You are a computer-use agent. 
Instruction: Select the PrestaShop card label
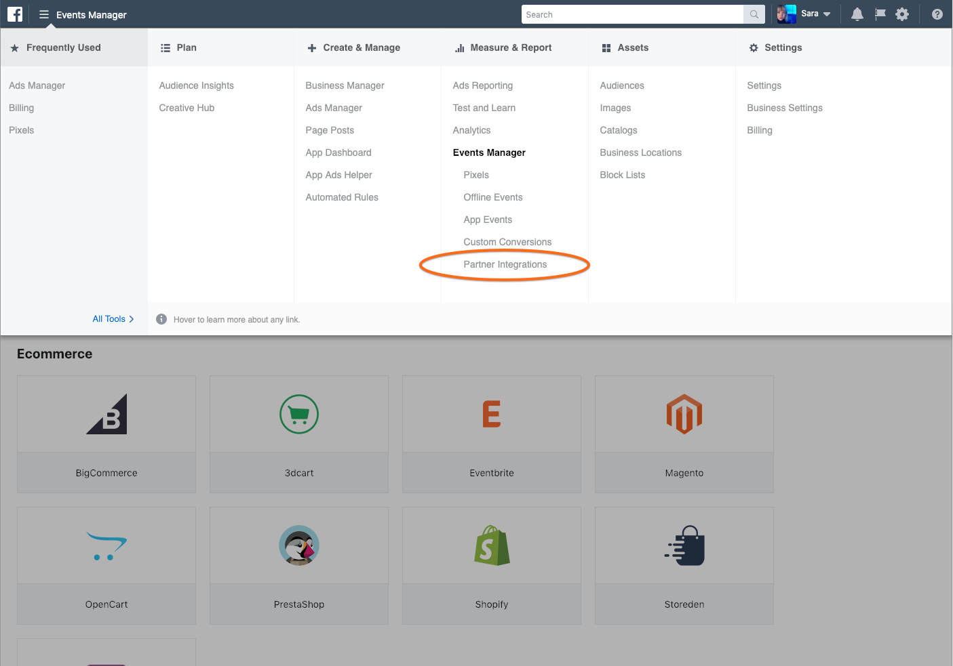click(x=299, y=604)
